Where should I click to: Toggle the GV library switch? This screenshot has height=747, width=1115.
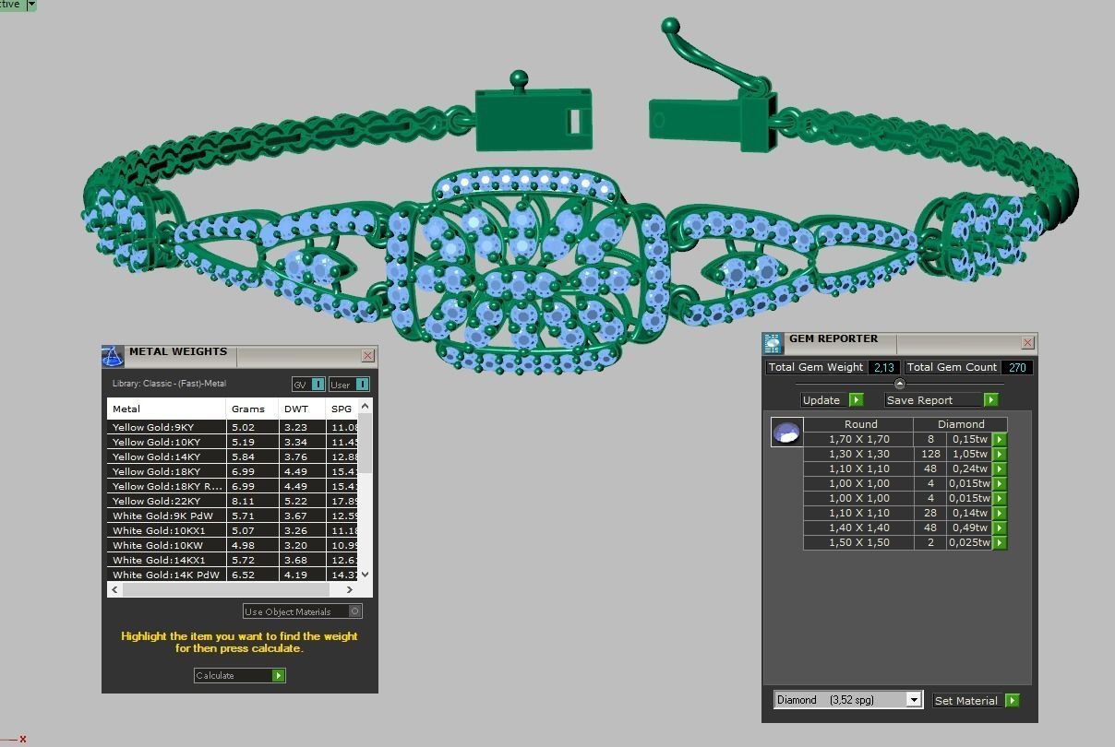[x=308, y=385]
